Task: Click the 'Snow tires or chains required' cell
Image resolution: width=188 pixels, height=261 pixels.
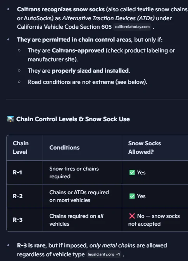Action: (x=82, y=172)
